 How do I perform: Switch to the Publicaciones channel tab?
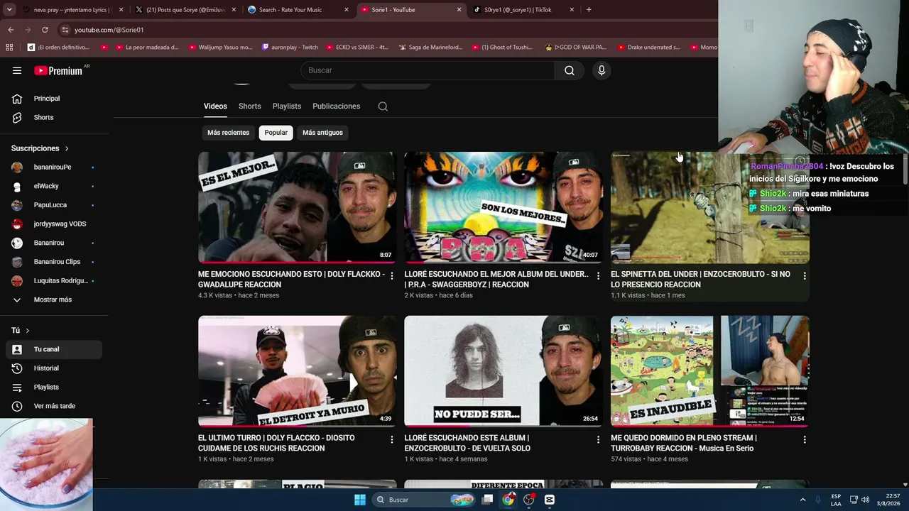pyautogui.click(x=337, y=106)
